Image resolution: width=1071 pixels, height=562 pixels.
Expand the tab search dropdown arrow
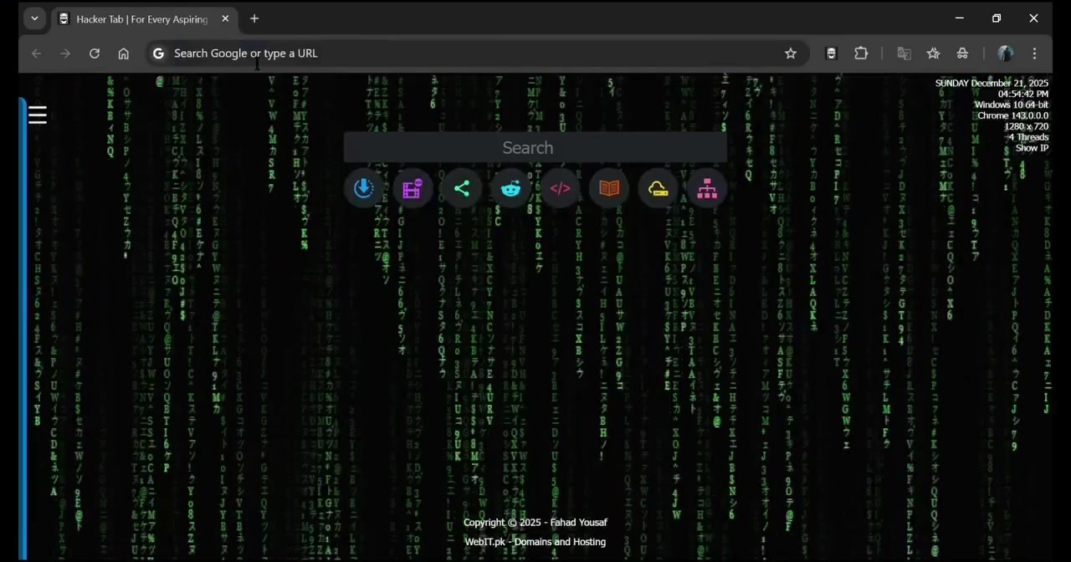tap(34, 18)
